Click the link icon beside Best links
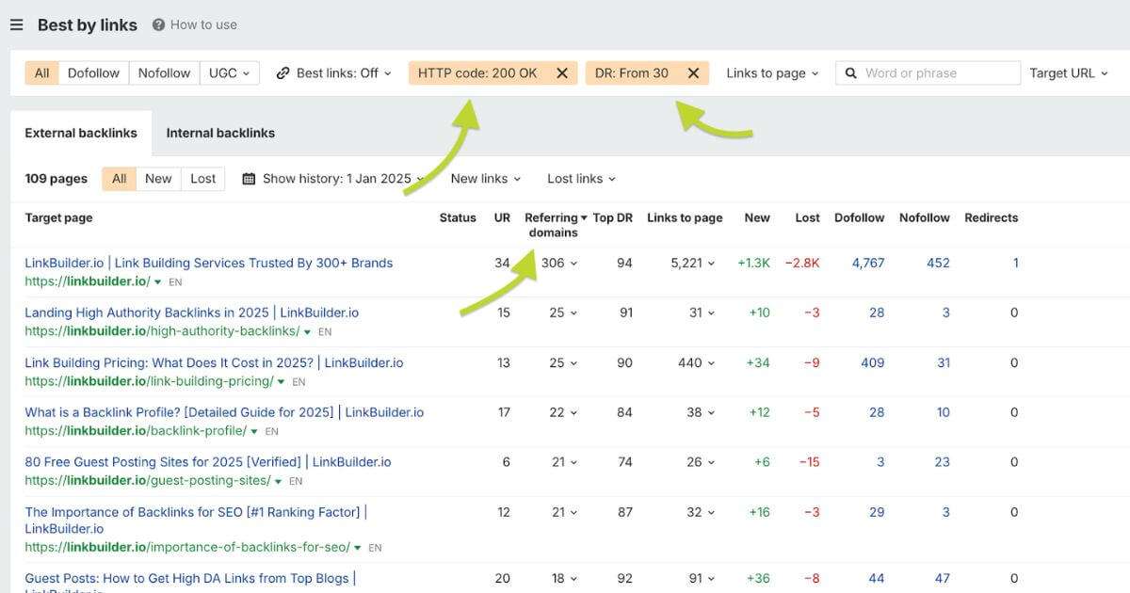Screen dimensions: 1130x593 coord(282,72)
